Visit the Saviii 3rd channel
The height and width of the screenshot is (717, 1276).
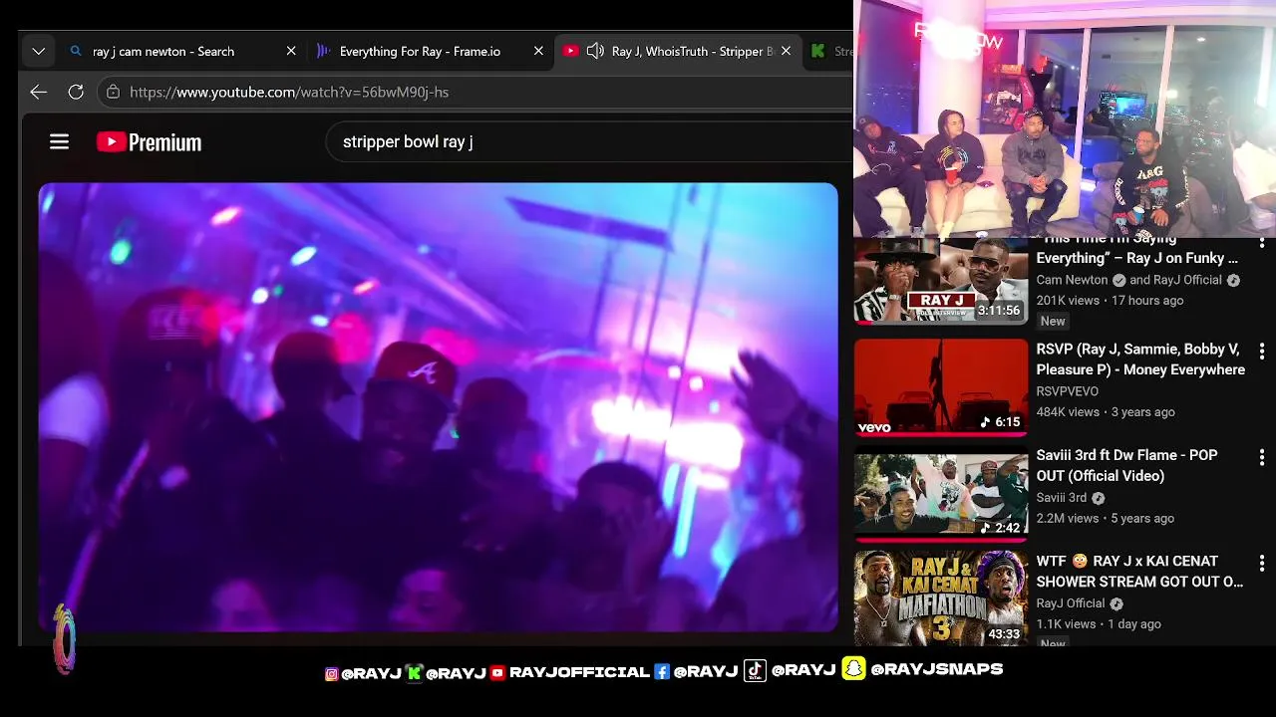(x=1061, y=497)
